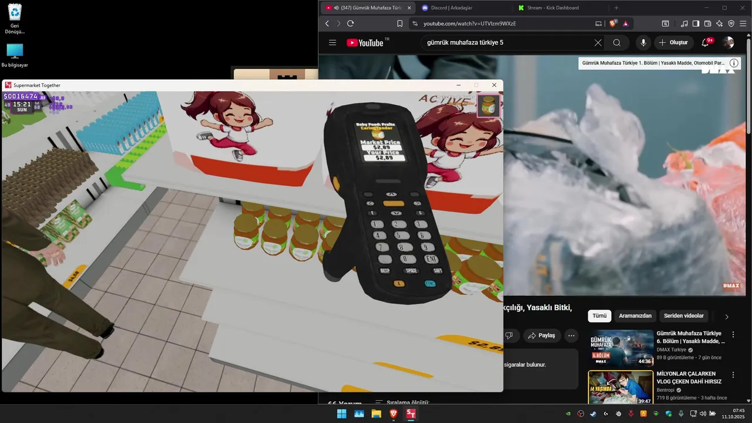Viewport: 752px width, 423px height.
Task: Open File Explorer from the taskbar
Action: (x=376, y=414)
